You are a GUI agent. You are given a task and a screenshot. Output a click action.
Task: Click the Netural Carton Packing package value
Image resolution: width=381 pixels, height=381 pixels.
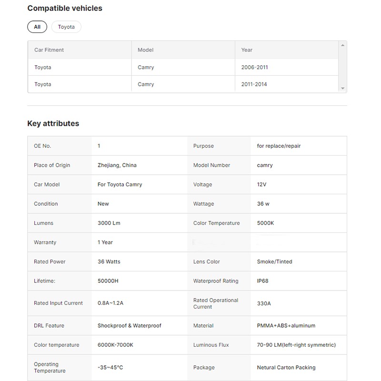(x=286, y=368)
